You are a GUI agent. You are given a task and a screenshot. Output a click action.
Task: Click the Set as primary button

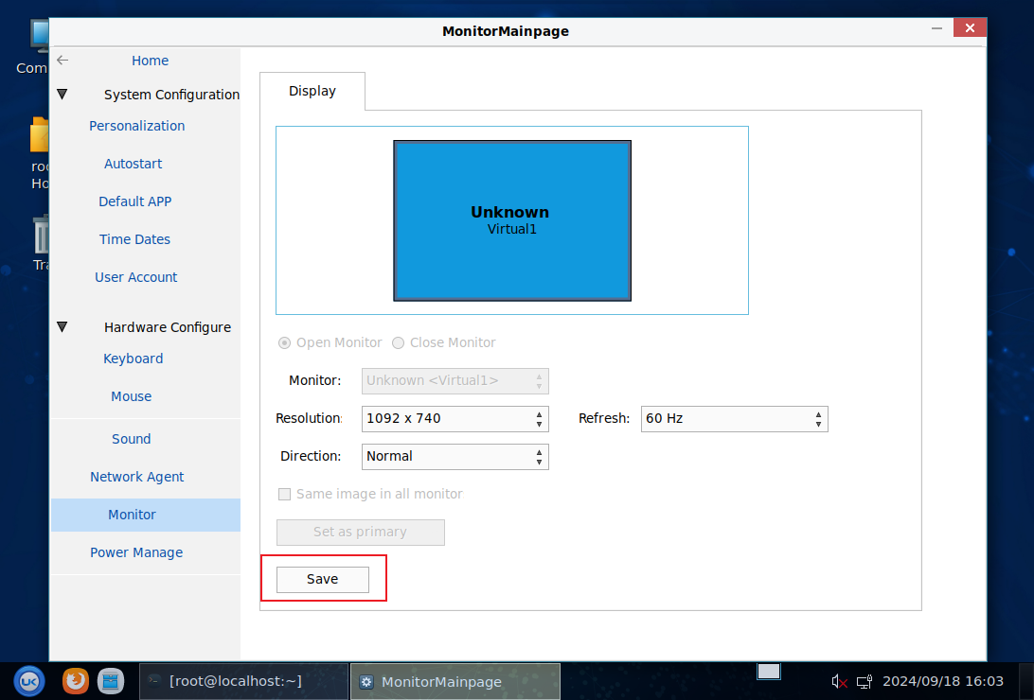(x=360, y=532)
